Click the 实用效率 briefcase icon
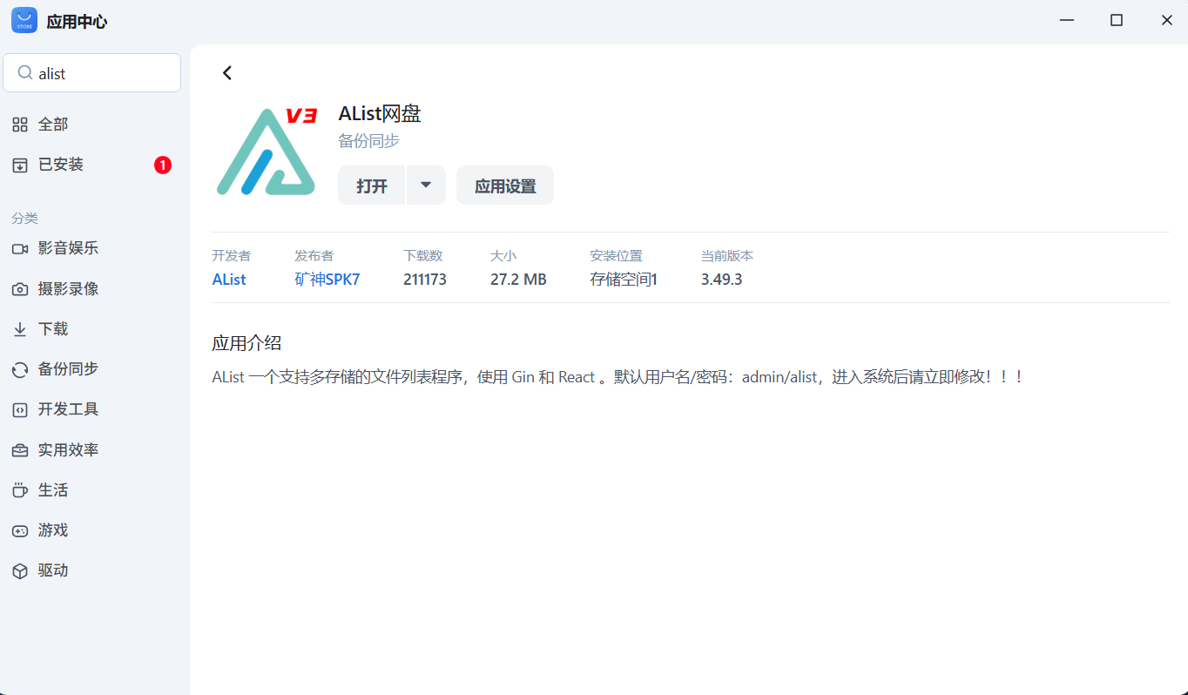1188x695 pixels. pos(20,450)
